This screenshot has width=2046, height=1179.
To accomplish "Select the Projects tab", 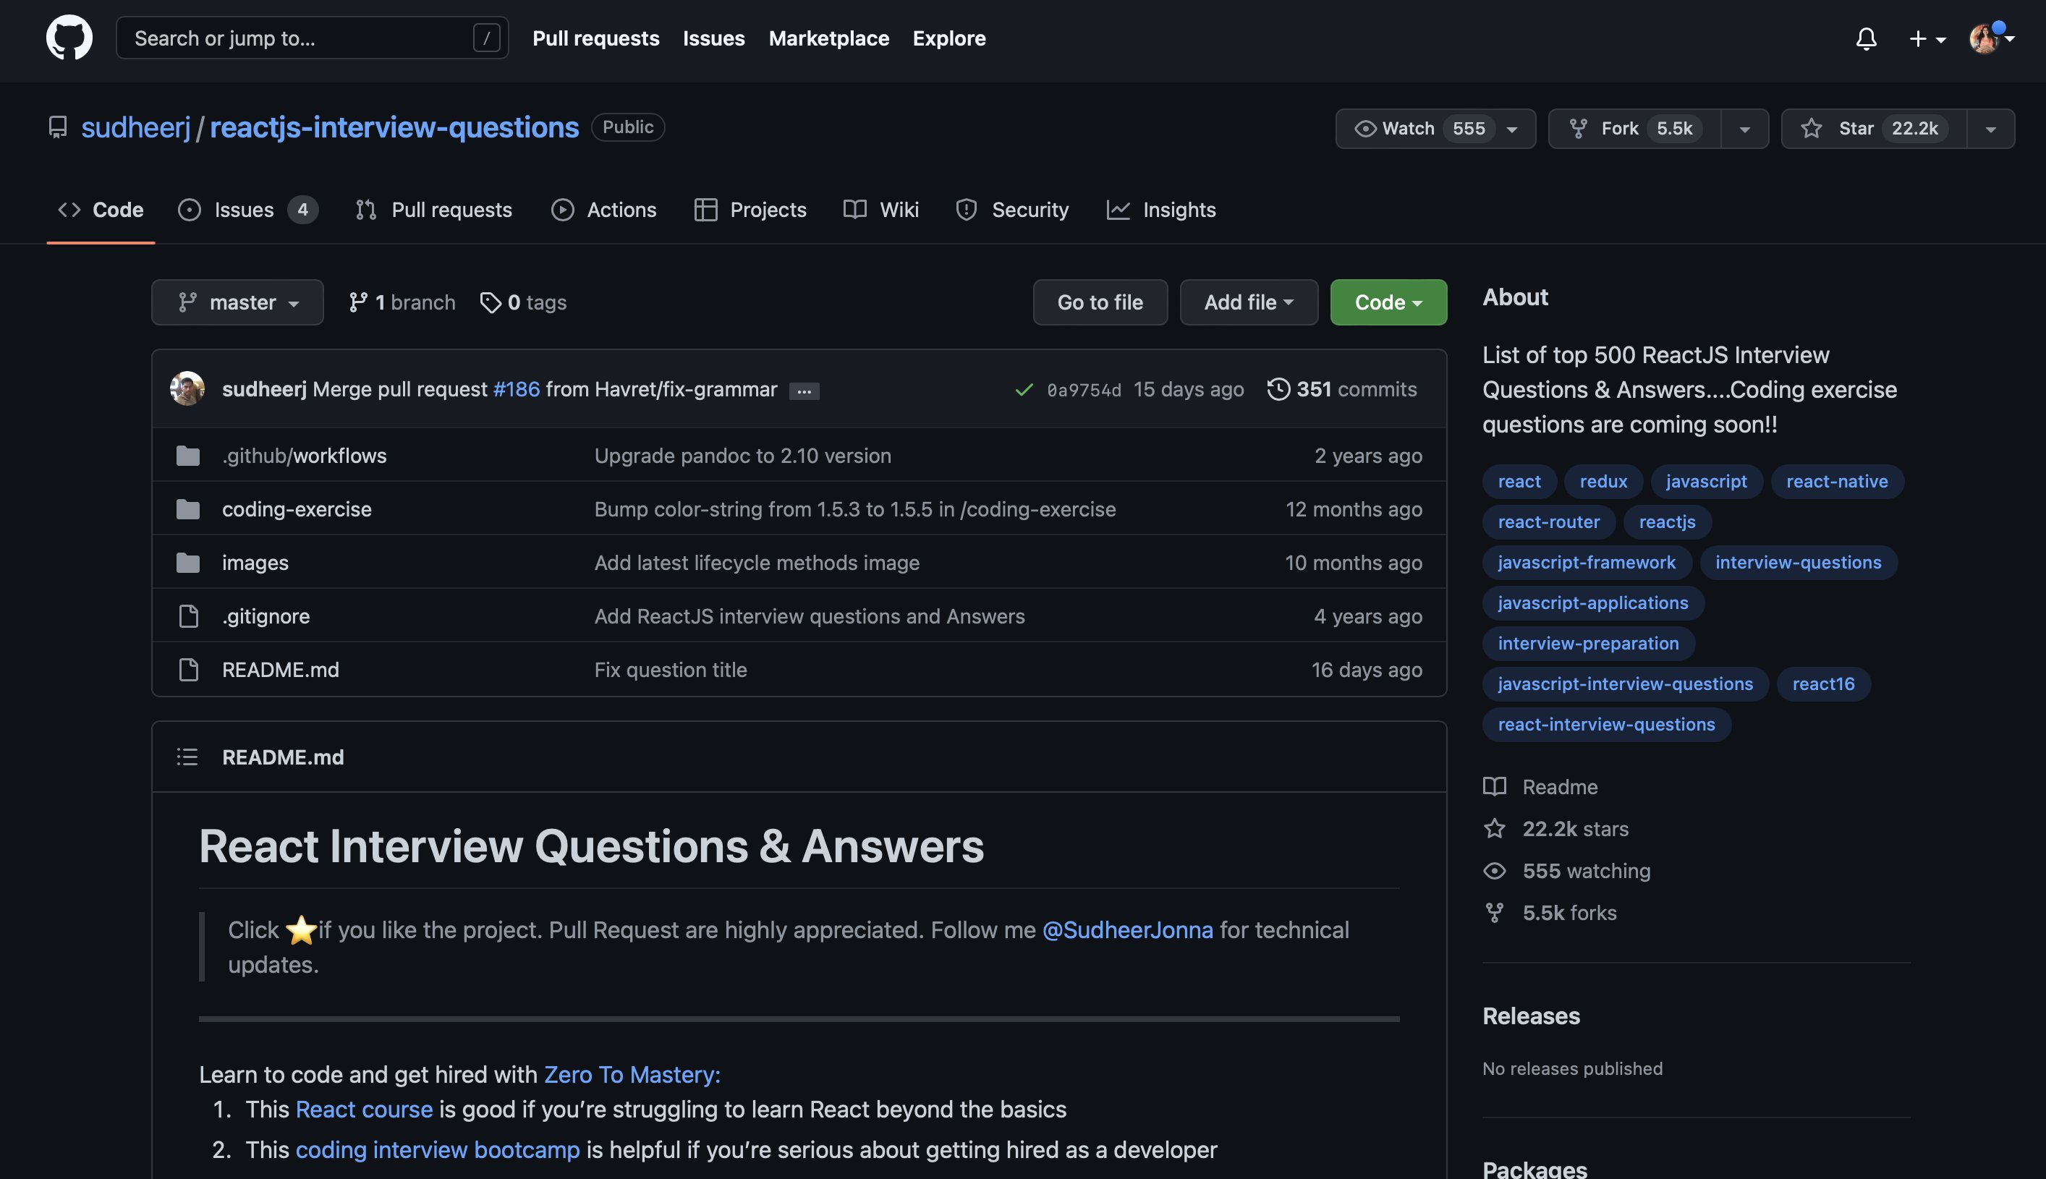I will click(x=750, y=210).
